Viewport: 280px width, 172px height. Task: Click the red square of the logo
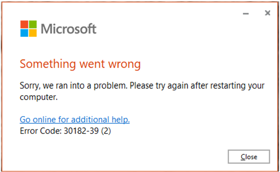(25, 24)
